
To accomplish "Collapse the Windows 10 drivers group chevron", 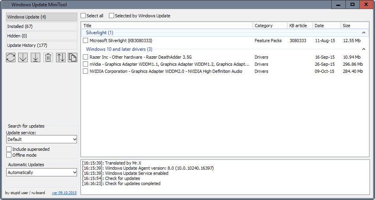I will (364, 49).
